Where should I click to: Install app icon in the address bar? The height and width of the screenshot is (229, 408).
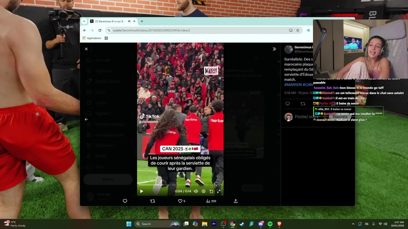point(291,30)
